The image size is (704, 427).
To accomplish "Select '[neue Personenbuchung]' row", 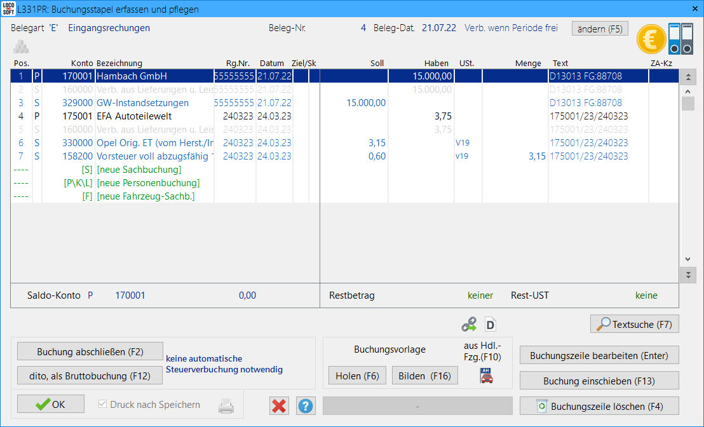I will pos(148,183).
